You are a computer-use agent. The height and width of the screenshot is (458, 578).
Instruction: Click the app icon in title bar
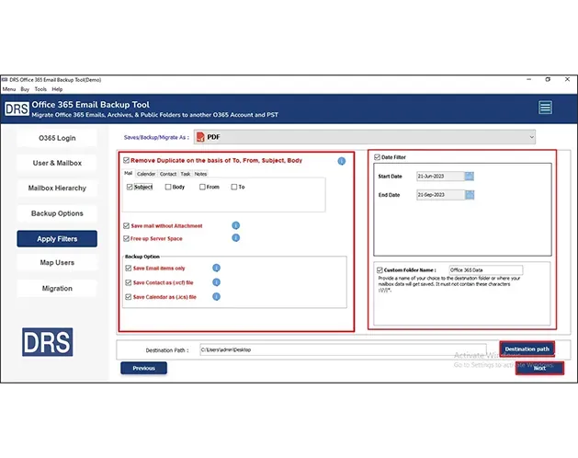pos(5,80)
